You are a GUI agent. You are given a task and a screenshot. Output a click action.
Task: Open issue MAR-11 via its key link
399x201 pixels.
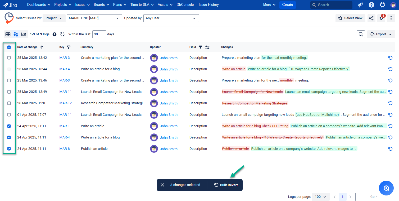pyautogui.click(x=65, y=92)
